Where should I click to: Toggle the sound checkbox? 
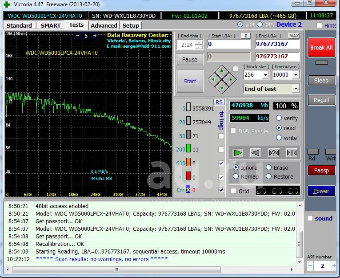click(310, 218)
